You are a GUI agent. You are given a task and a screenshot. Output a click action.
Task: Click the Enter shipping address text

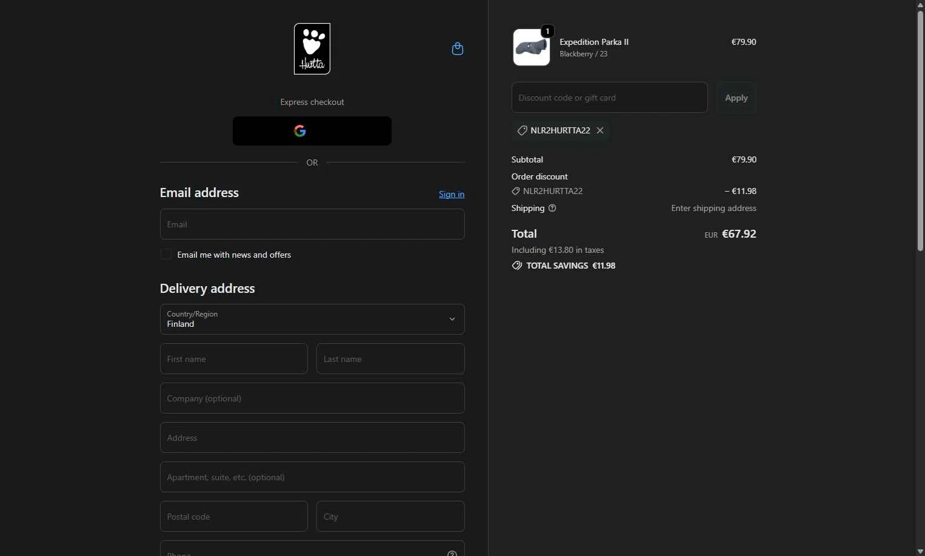pos(713,208)
